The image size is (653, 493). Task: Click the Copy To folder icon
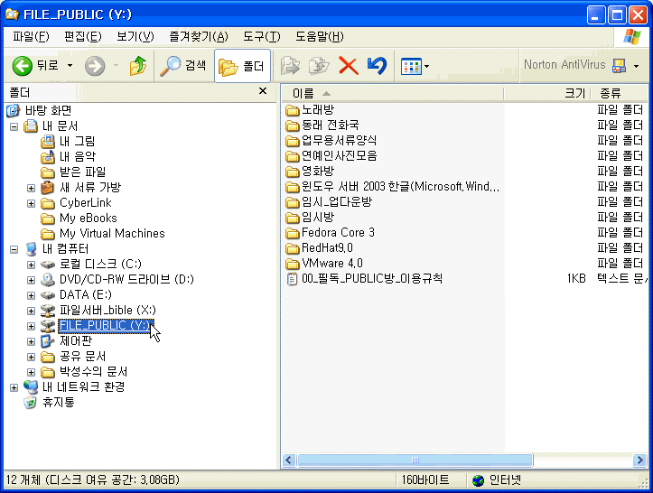pyautogui.click(x=319, y=66)
